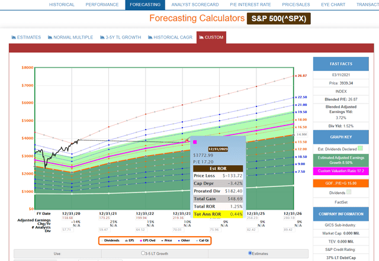Open the P/E INTEREST RATE tab
Screen dimensions: 379x261
[x=250, y=5]
